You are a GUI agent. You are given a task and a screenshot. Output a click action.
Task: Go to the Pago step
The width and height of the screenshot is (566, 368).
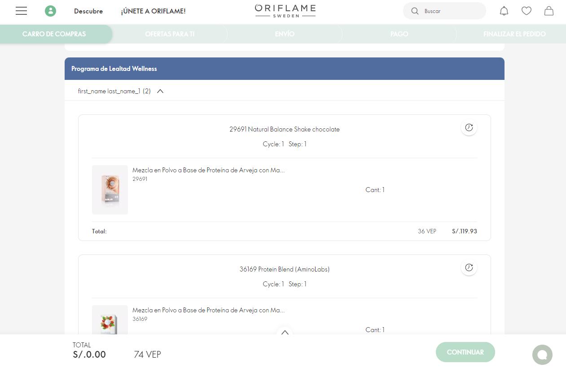[399, 34]
